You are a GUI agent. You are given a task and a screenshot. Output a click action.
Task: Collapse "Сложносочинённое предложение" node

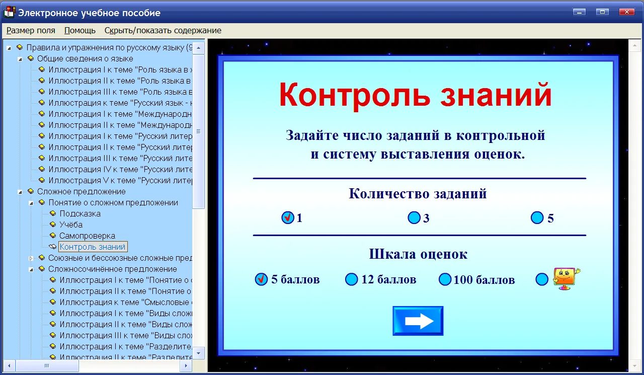[31, 269]
